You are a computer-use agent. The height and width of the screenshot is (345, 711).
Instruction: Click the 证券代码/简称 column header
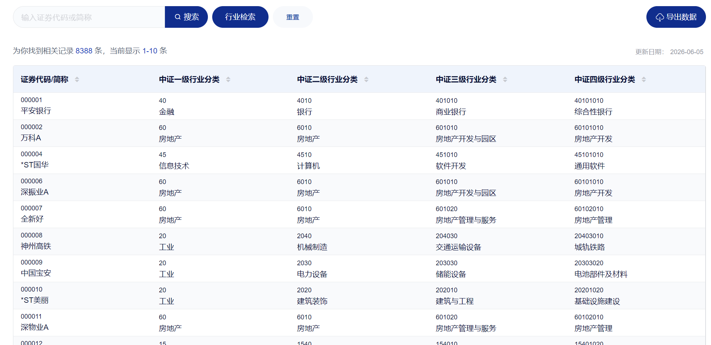point(44,79)
